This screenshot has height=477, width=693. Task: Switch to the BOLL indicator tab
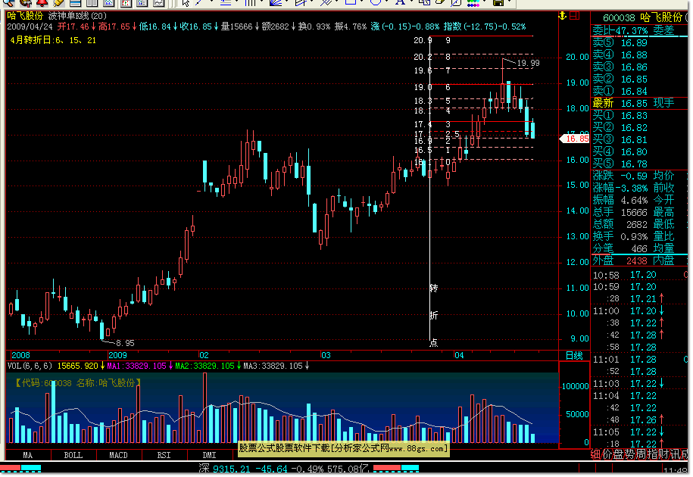click(x=73, y=455)
